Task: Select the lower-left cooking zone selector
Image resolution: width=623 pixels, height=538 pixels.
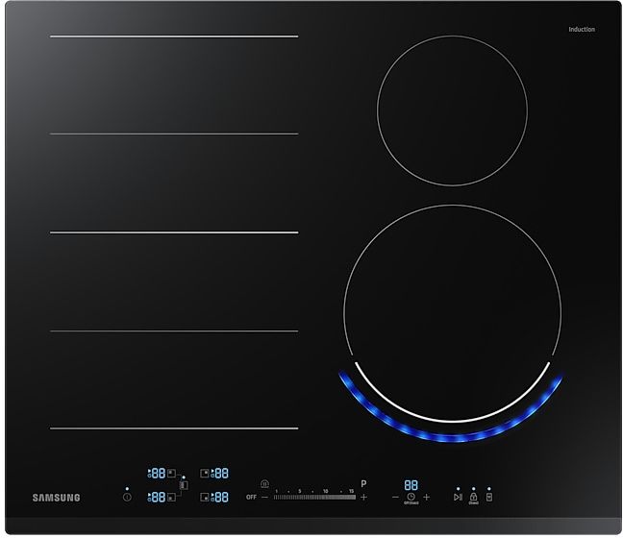Action: [171, 497]
